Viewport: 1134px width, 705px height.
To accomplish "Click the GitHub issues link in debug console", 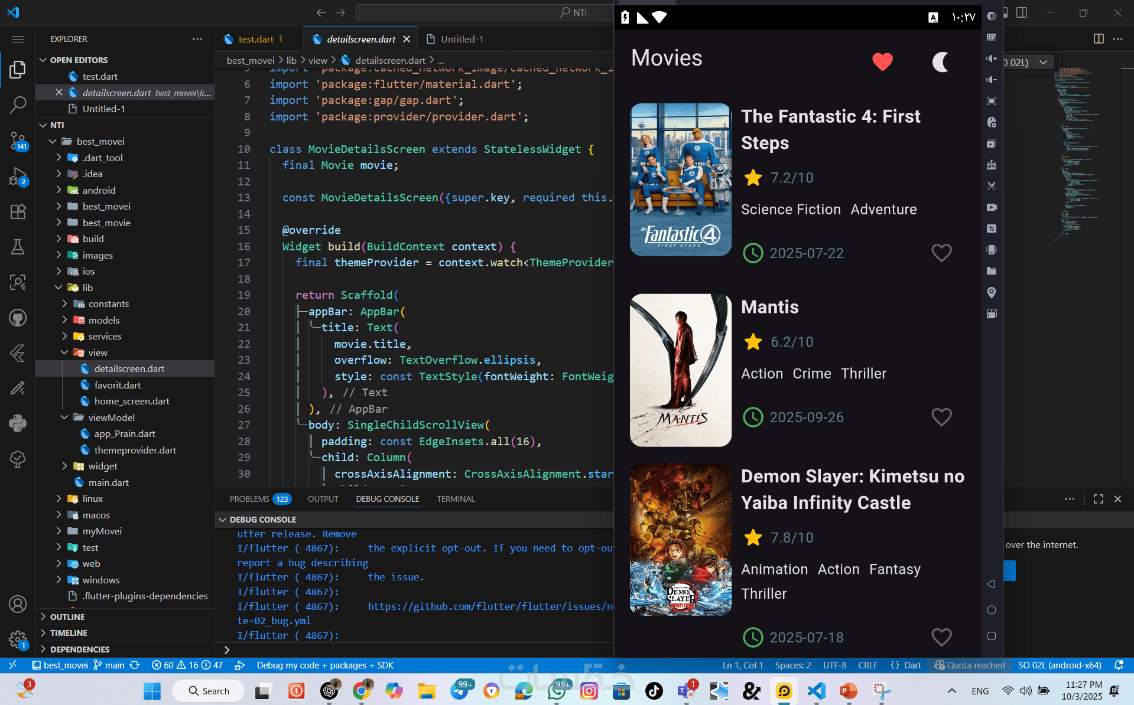I will pos(490,606).
